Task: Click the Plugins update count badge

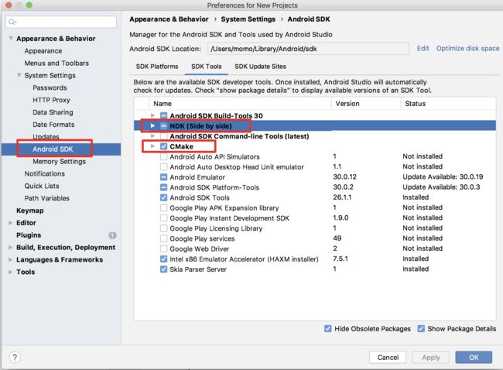Action: point(112,235)
